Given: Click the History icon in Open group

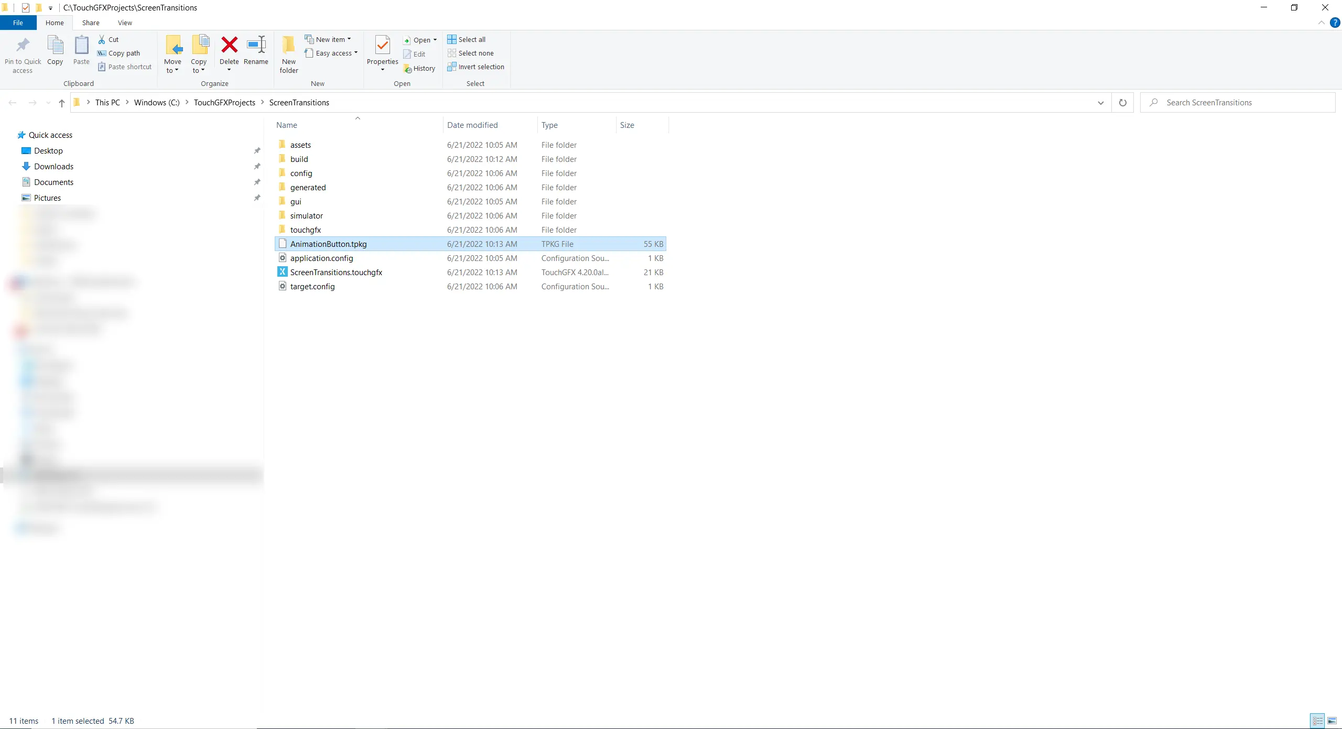Looking at the screenshot, I should pyautogui.click(x=408, y=69).
